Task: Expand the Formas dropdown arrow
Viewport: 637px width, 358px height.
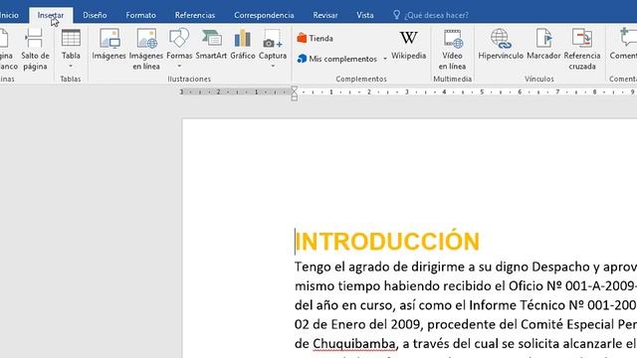Action: click(x=179, y=67)
